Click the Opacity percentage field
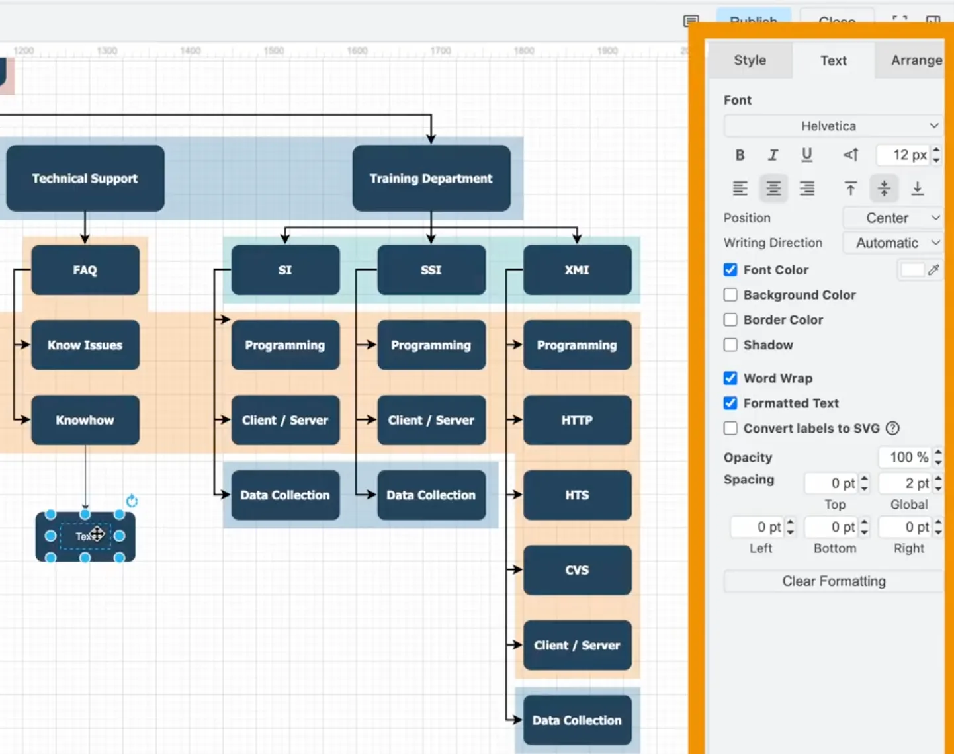The image size is (954, 754). click(x=905, y=457)
